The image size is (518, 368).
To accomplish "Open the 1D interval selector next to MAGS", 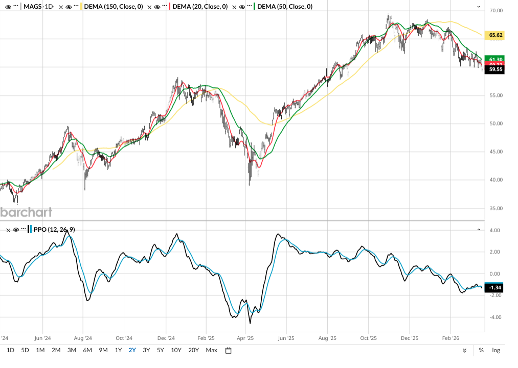I will (x=49, y=6).
